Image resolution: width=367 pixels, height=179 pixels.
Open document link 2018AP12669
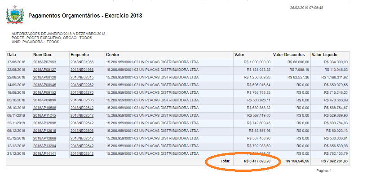tap(44, 138)
